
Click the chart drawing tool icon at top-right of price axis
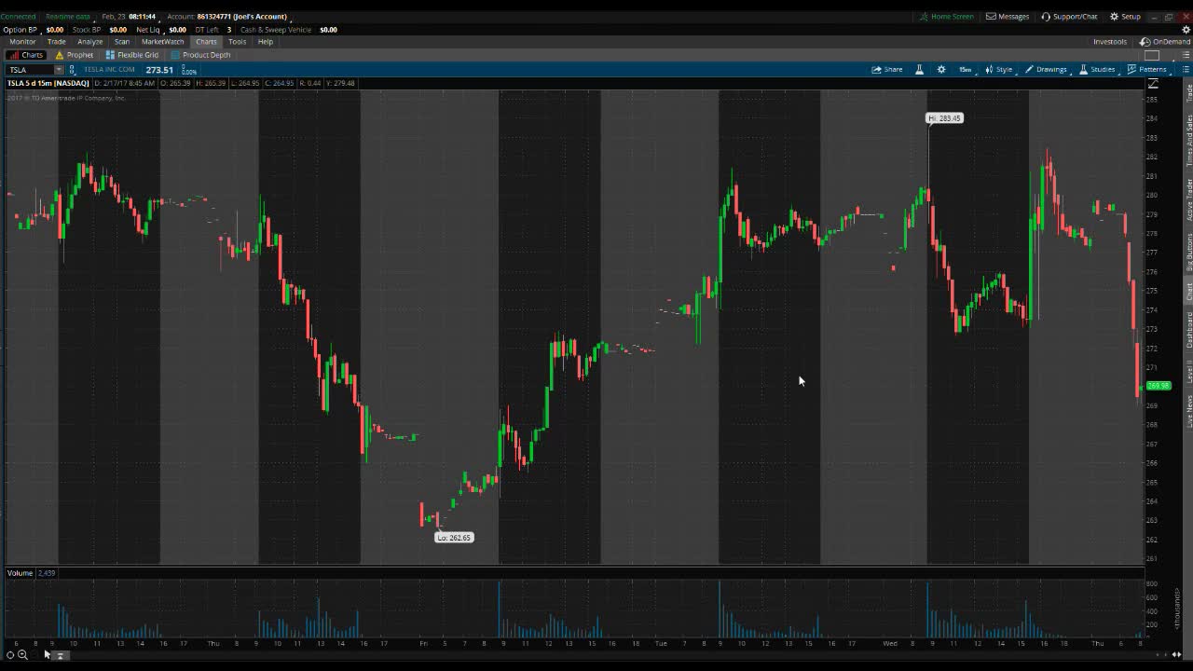click(x=1153, y=84)
